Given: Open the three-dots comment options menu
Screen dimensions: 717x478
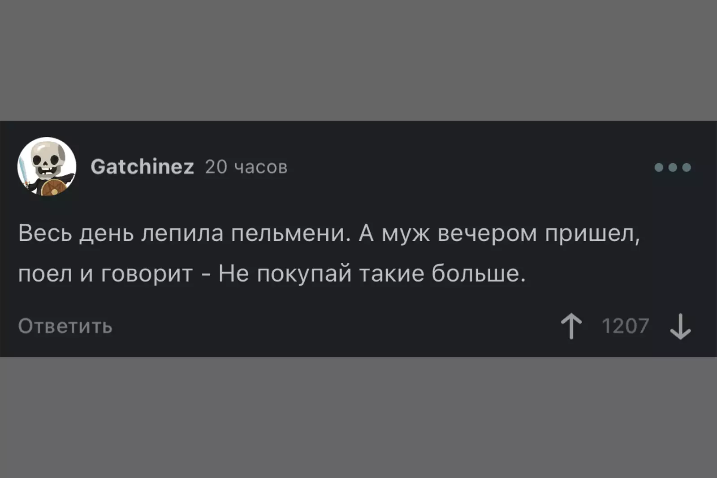Looking at the screenshot, I should (672, 167).
